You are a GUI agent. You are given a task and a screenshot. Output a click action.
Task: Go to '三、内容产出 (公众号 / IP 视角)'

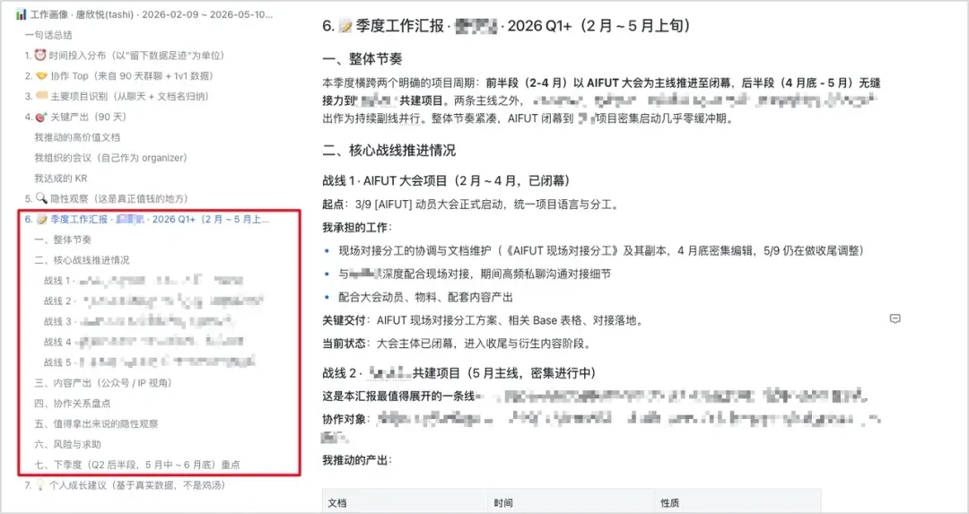point(103,382)
